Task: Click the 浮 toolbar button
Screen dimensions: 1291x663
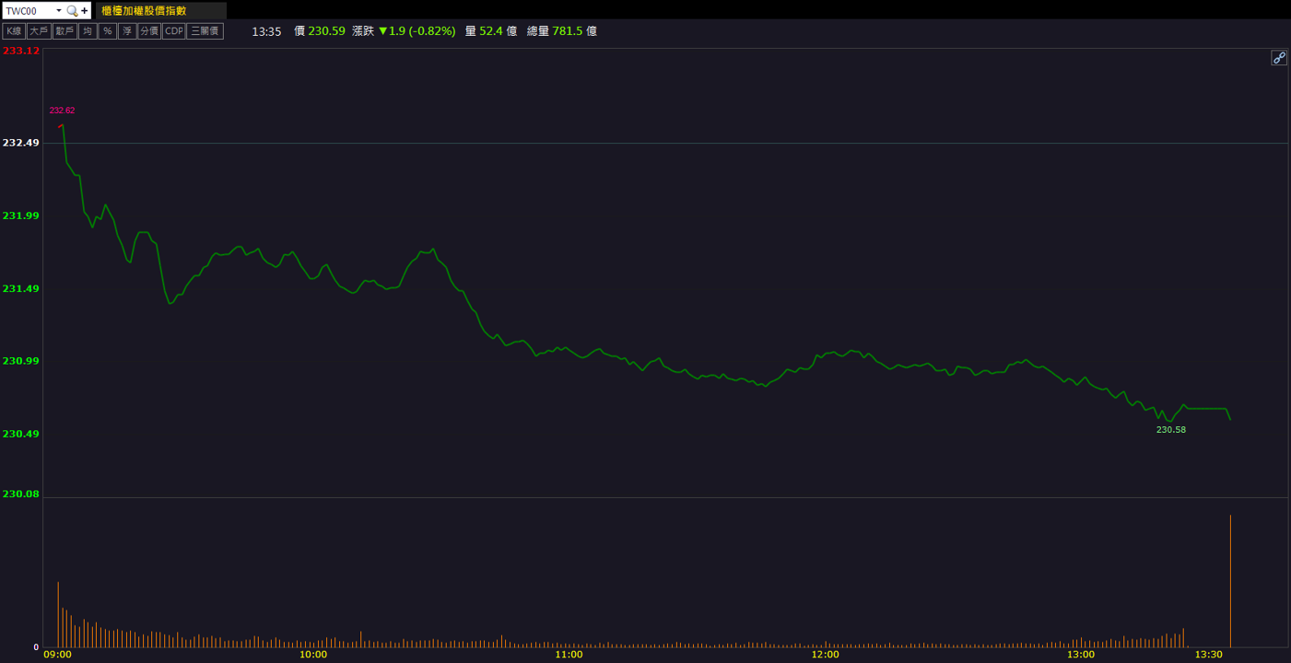Action: tap(127, 31)
